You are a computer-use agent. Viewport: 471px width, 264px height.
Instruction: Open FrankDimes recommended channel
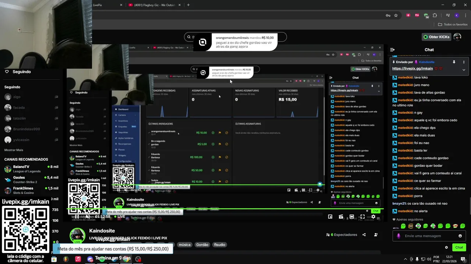click(x=31, y=190)
